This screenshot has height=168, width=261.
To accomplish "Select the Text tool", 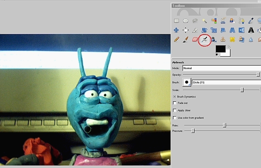I will 251,30.
